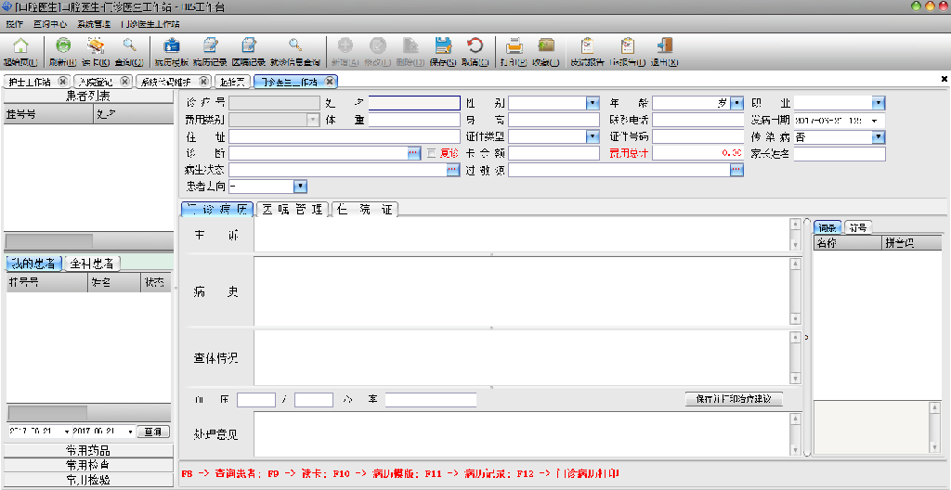This screenshot has height=490, width=951.
Task: Select the 词条 tab in right panel
Action: pos(827,227)
